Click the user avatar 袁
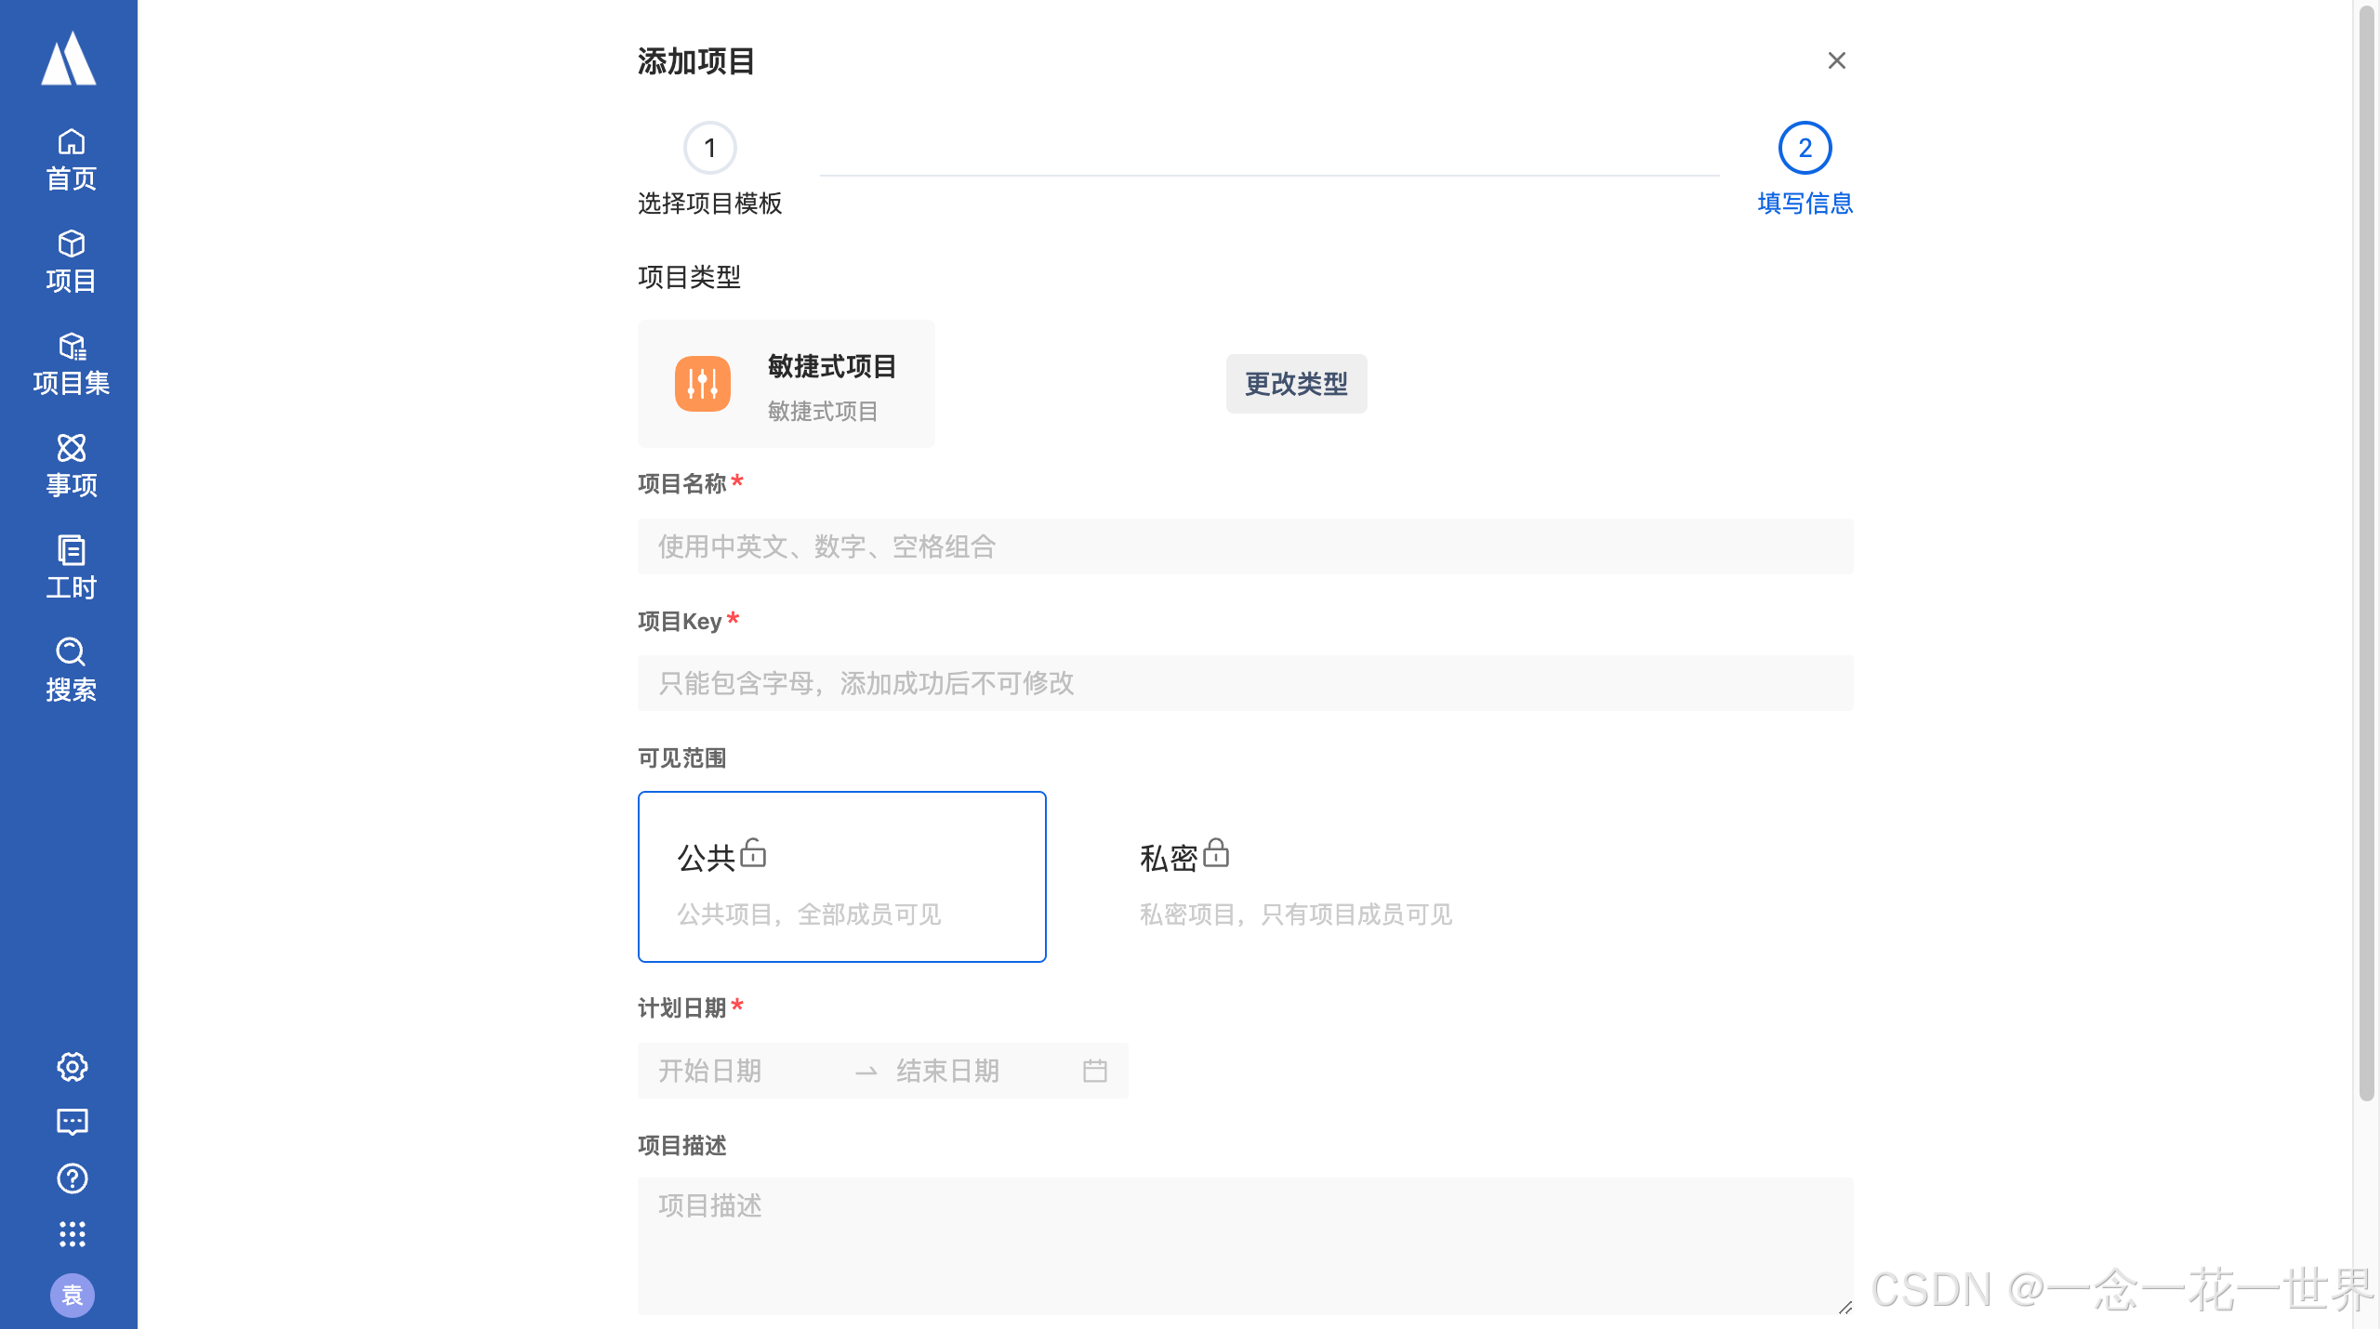Screen dimensions: 2380x1329 point(72,1295)
